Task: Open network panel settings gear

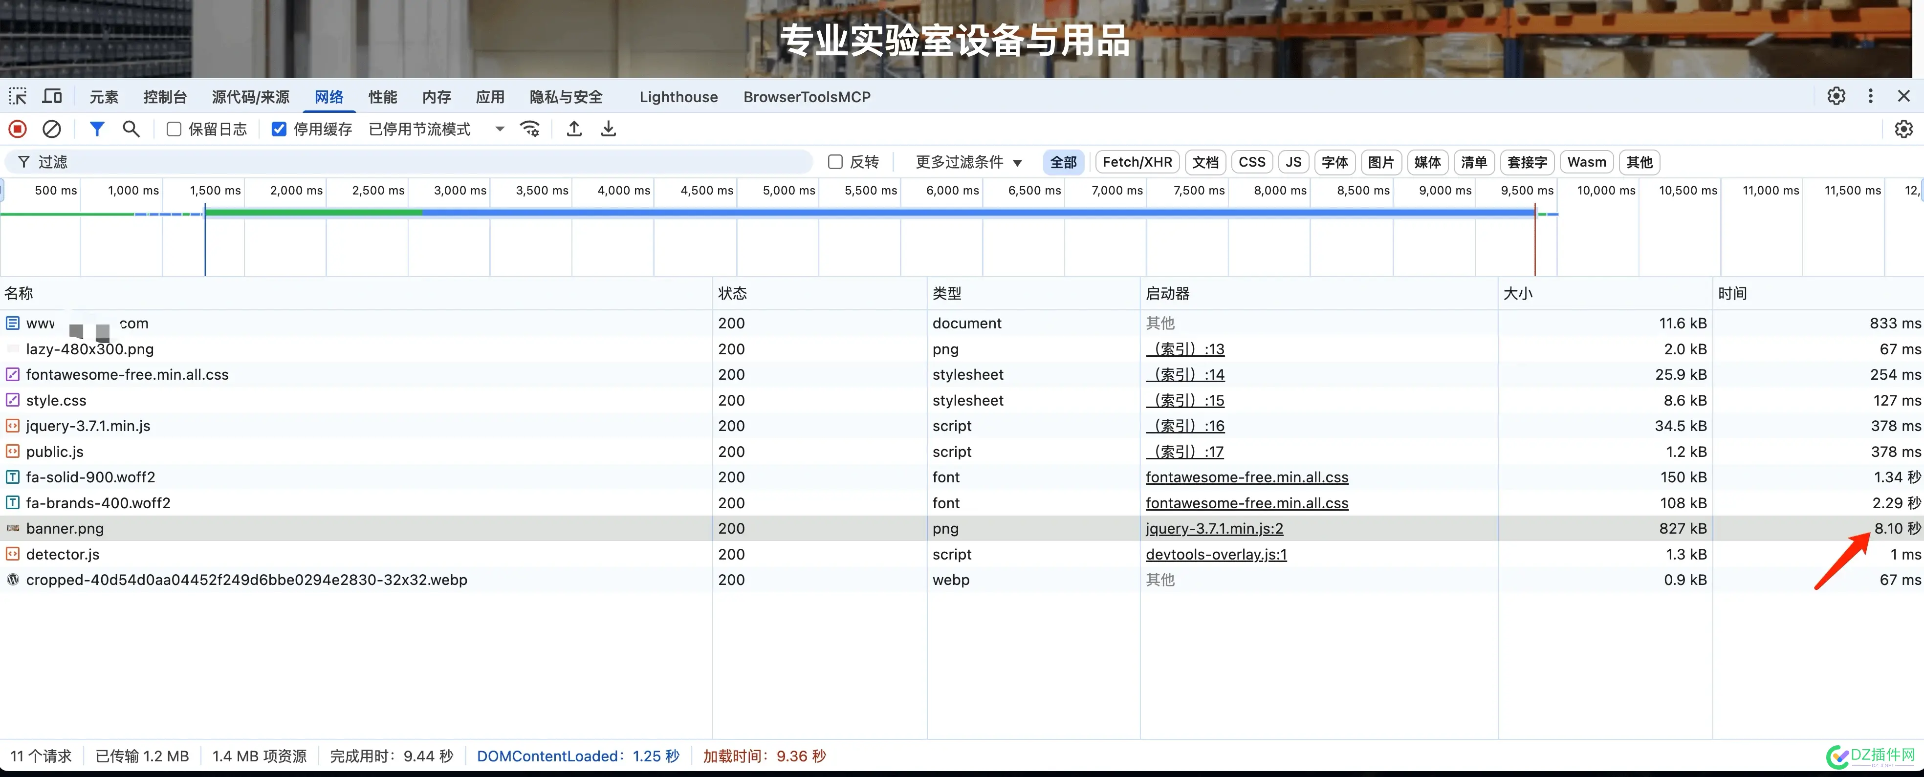Action: tap(1904, 129)
